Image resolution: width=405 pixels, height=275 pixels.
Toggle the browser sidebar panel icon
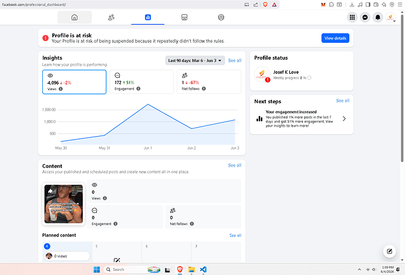click(368, 4)
